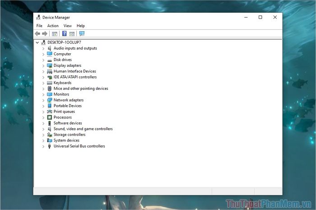Screen dimensions: 316x210
Task: Click the Computer category monitor icon
Action: pos(49,54)
